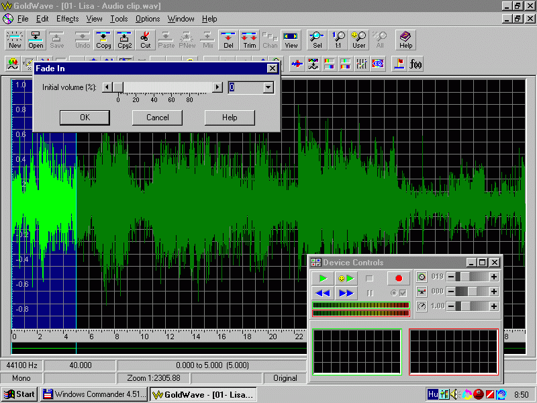The height and width of the screenshot is (403, 537).
Task: Click the Sel zoom-to-selection icon
Action: pos(317,40)
